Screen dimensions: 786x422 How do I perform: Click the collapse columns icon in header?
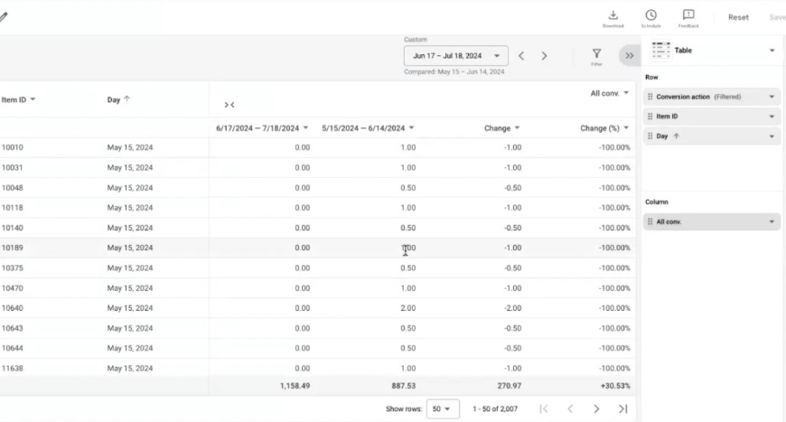229,105
